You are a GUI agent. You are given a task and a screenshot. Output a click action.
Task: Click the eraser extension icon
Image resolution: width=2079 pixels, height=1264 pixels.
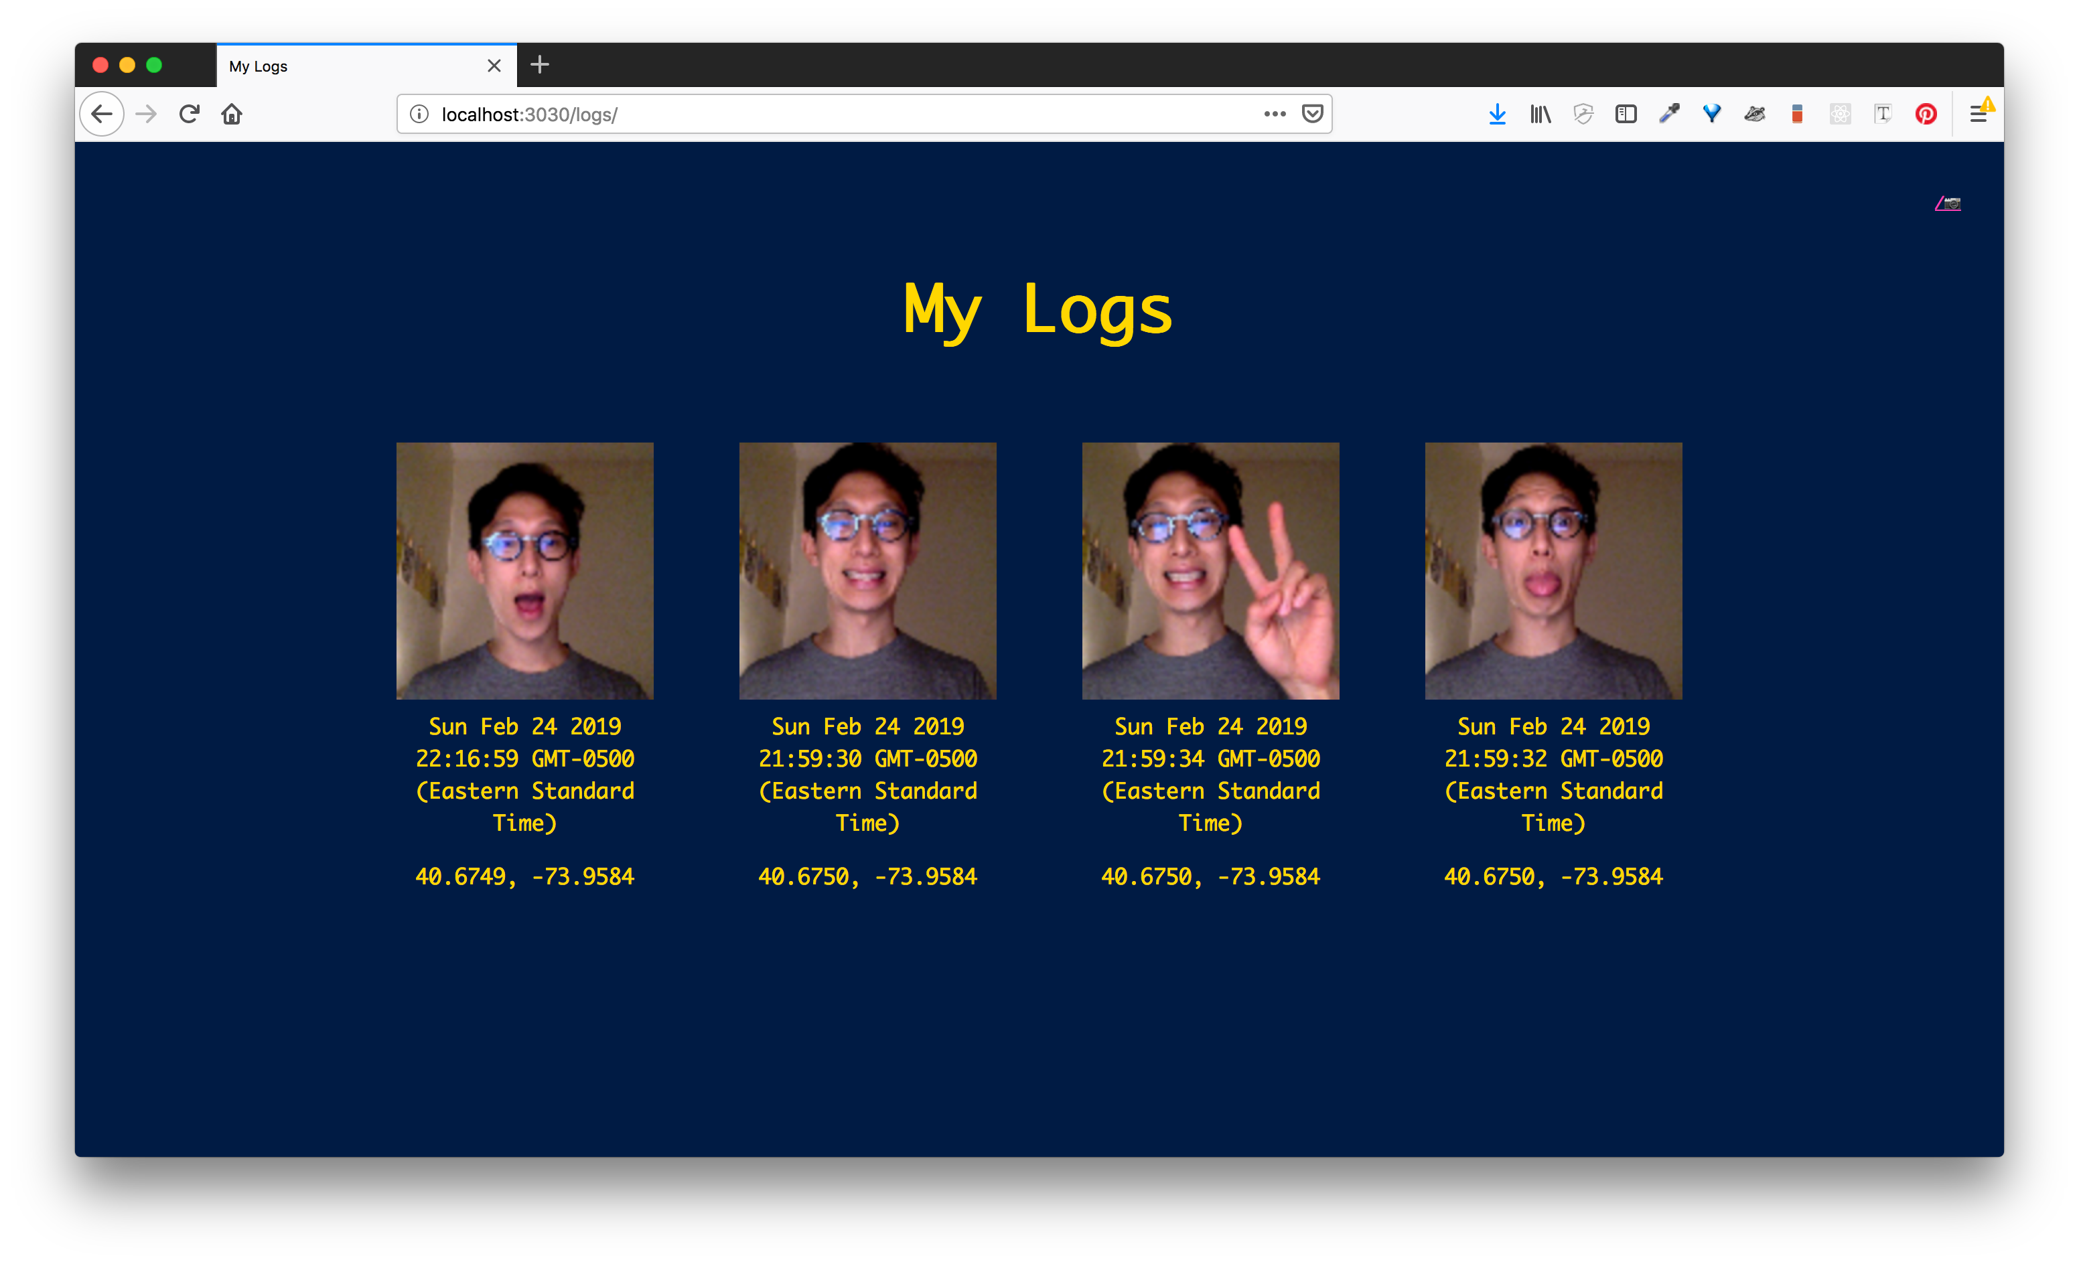pyautogui.click(x=1797, y=114)
